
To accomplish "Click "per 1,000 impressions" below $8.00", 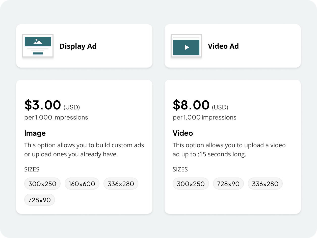I will tap(204, 117).
